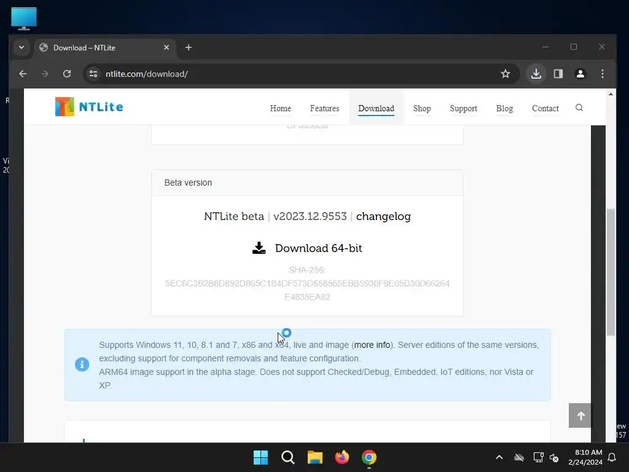
Task: Open File Explorer from taskbar
Action: [315, 457]
